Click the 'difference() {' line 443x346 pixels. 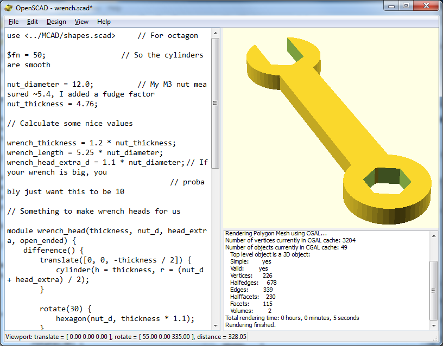click(53, 250)
